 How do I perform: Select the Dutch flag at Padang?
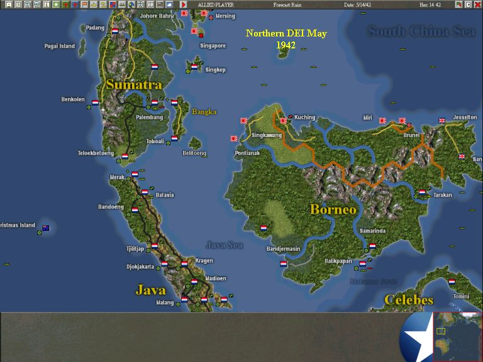[115, 31]
